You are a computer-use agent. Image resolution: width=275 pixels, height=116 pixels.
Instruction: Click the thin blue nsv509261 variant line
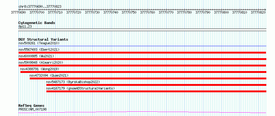(142, 46)
